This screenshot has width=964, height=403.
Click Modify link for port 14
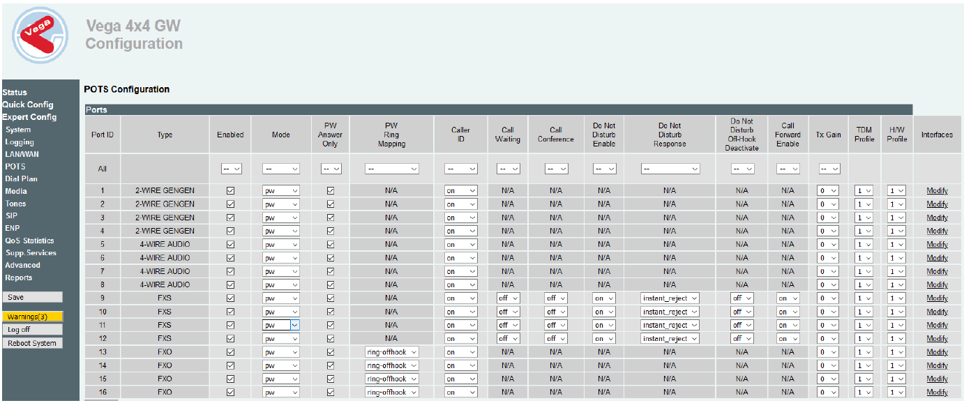937,365
